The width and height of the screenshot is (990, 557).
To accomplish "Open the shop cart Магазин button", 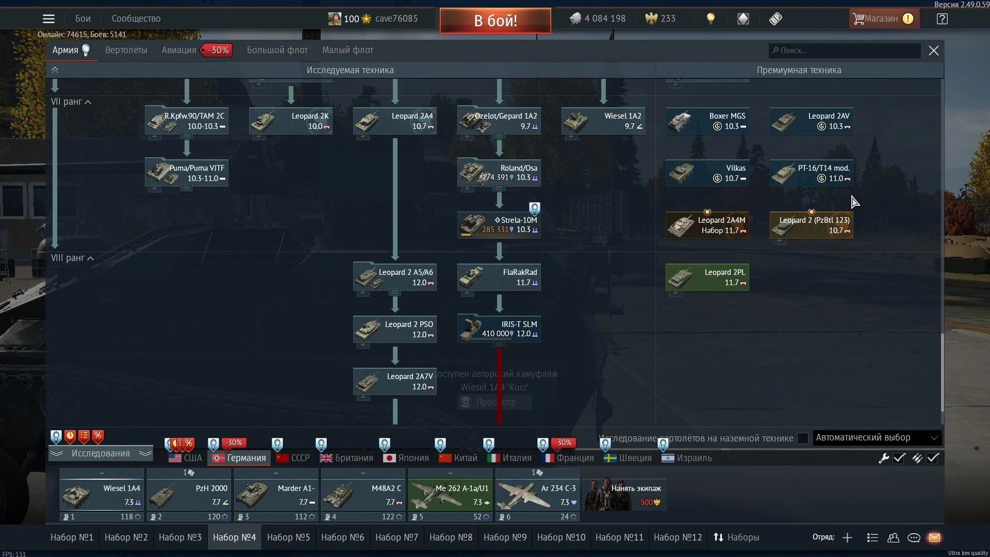I will pyautogui.click(x=883, y=19).
